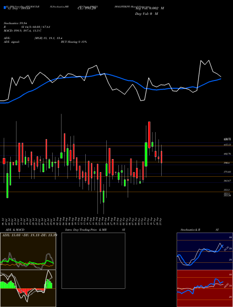Image resolution: width=233 pixels, height=307 pixels.
Task: Click the 'SI 14/3: 60.03 / 67.61' value
Action: pyautogui.click(x=36, y=27)
